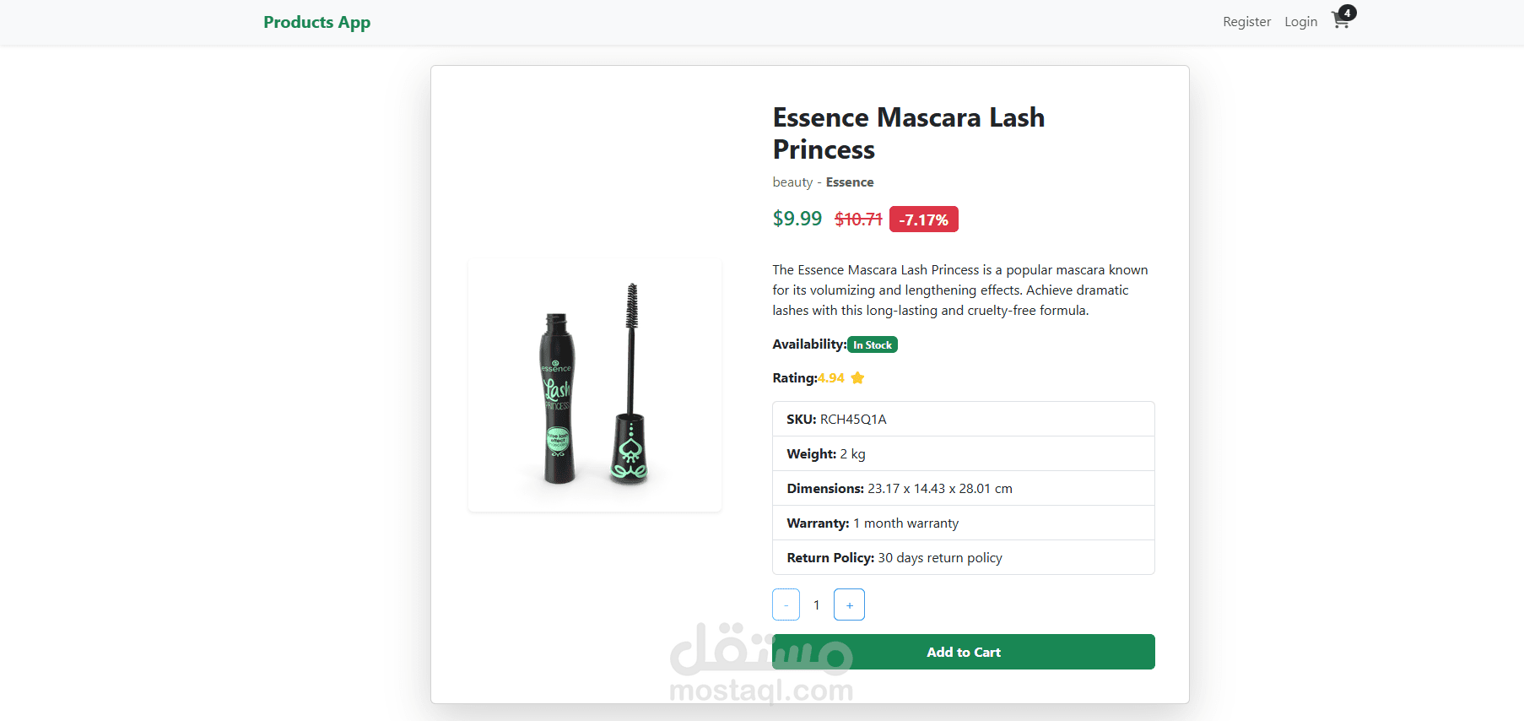Click the Dimensions row in details

(x=963, y=489)
